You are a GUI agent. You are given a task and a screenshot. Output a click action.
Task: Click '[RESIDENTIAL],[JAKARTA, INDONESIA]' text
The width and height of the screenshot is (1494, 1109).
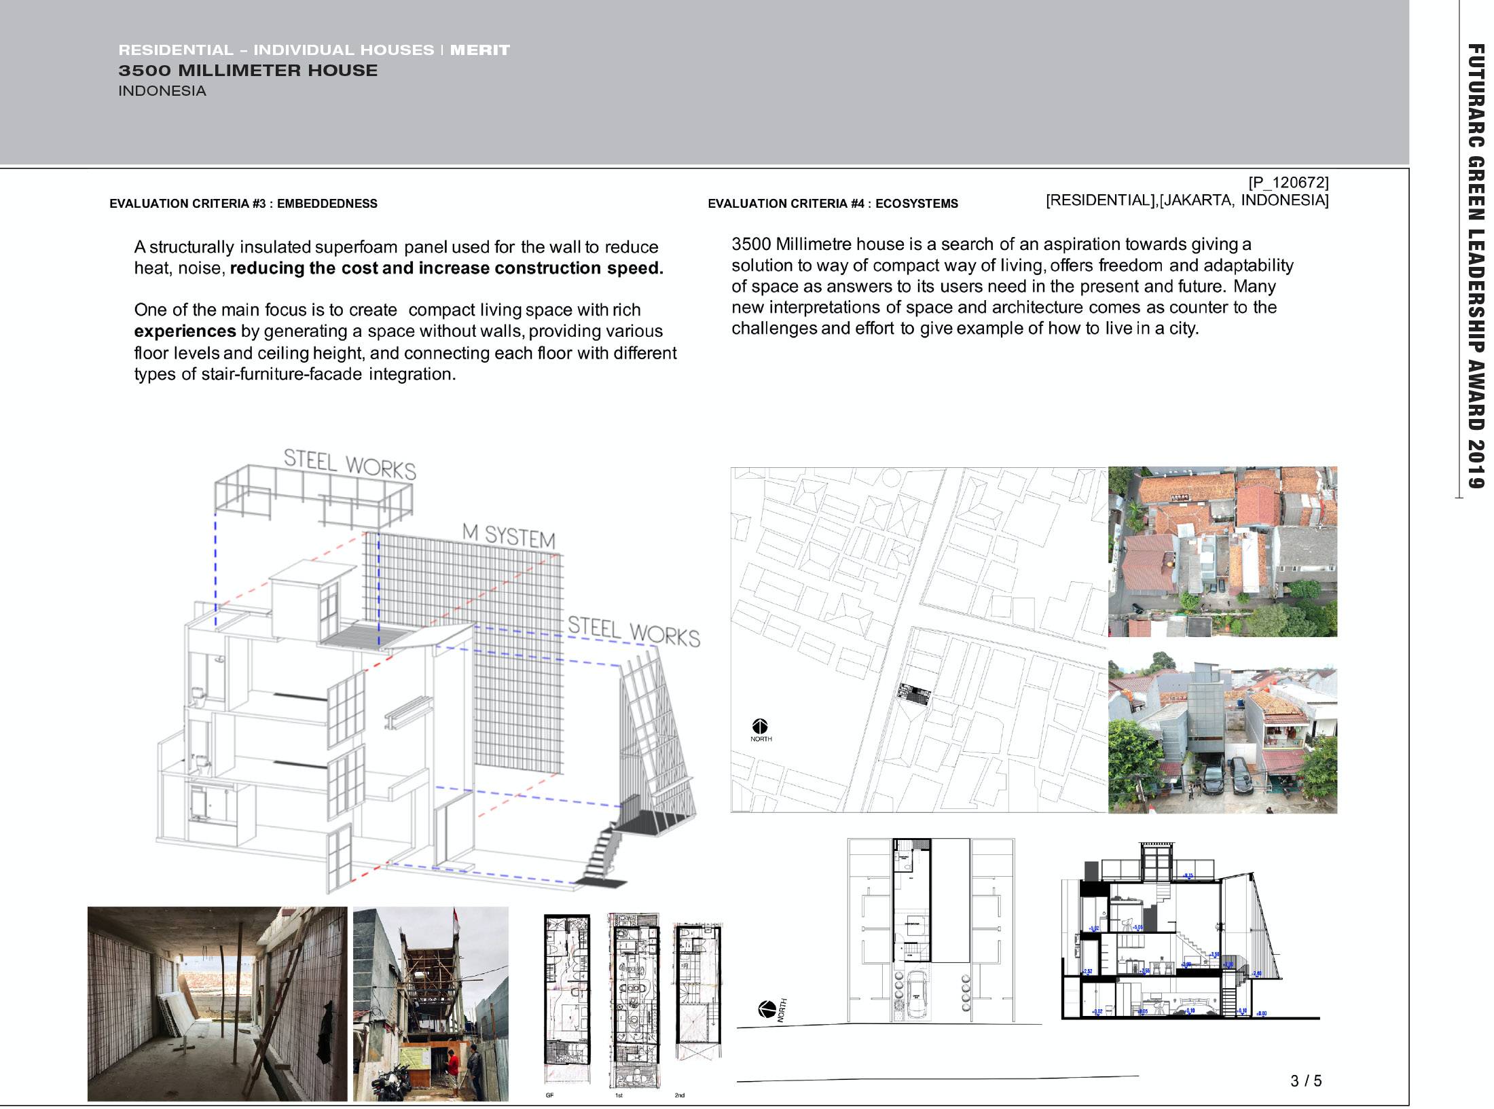click(1187, 200)
